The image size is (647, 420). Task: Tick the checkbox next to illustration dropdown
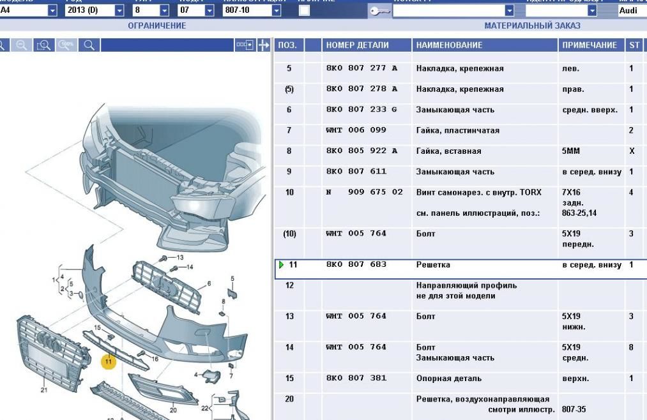(304, 10)
